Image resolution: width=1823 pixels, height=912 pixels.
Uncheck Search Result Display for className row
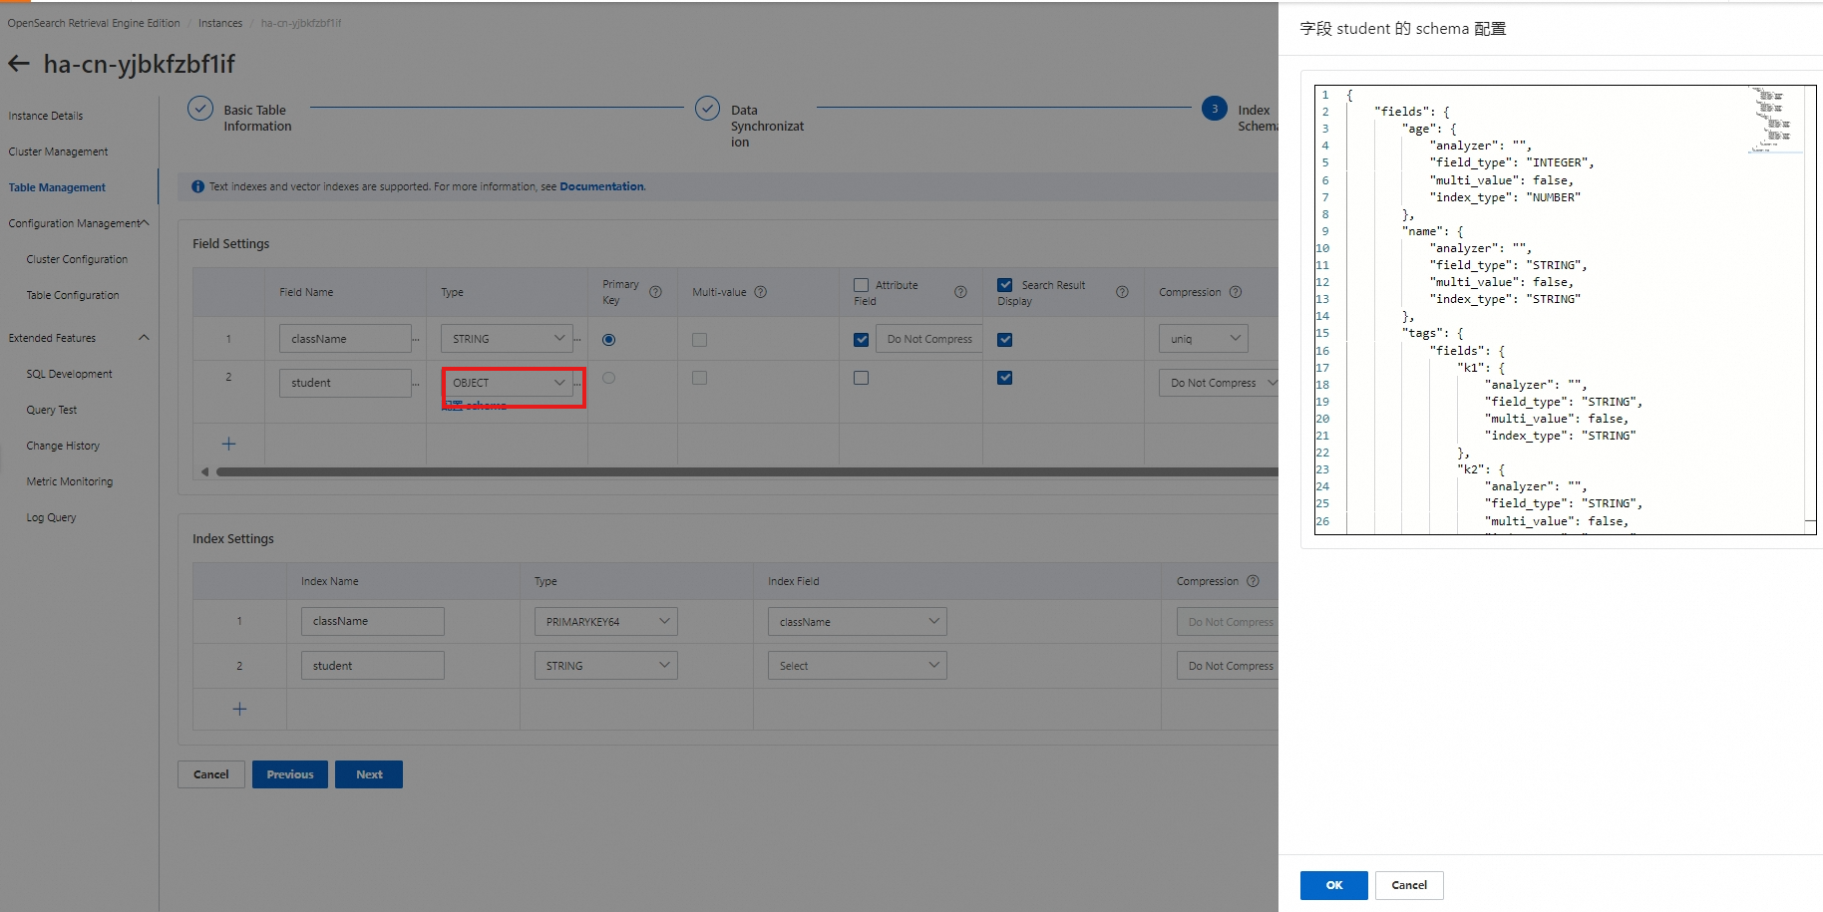(x=1004, y=340)
